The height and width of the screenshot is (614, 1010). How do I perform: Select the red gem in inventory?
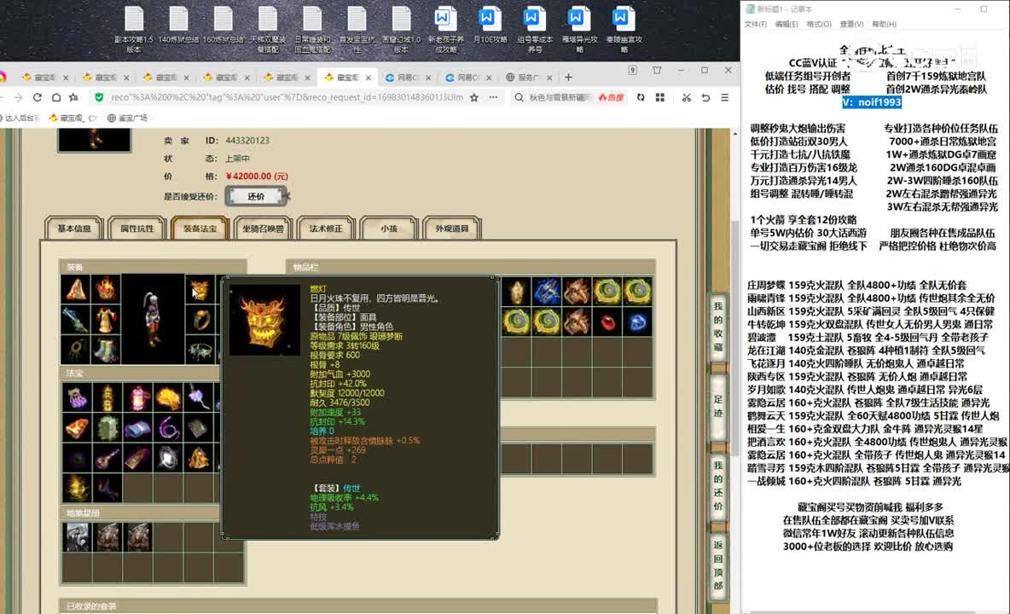[607, 321]
